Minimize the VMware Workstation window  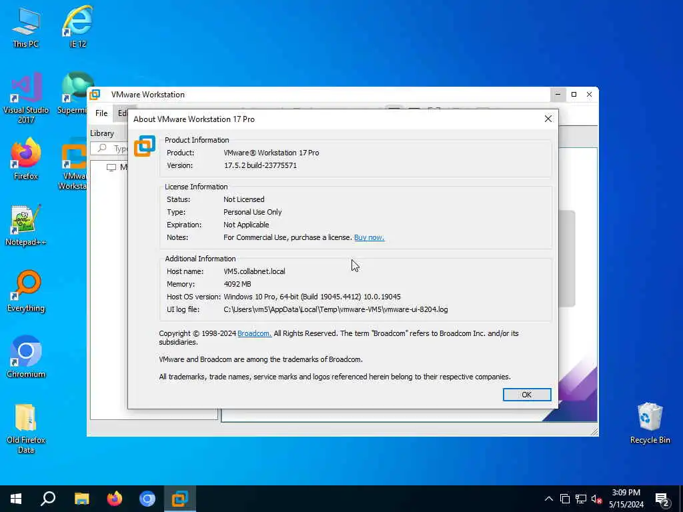tap(558, 95)
